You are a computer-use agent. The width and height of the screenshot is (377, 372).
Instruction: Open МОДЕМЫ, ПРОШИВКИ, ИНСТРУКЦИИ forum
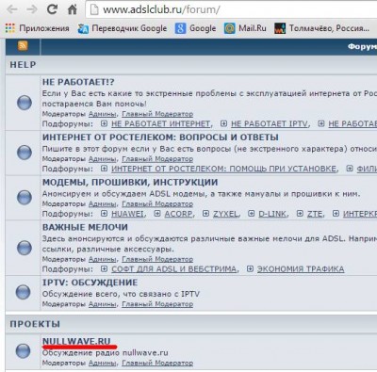pos(130,182)
